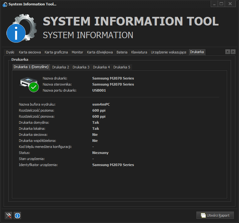Close the System Information Tool window
Image resolution: width=239 pixels, height=223 pixels.
click(230, 4)
